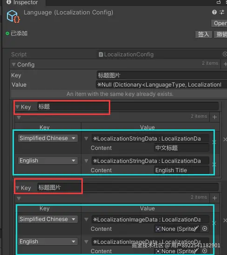Click new entry Key field 标题图片
This screenshot has height=255, width=227.
click(x=162, y=75)
